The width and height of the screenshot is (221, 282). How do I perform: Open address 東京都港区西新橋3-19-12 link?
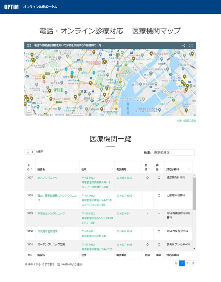tap(96, 182)
